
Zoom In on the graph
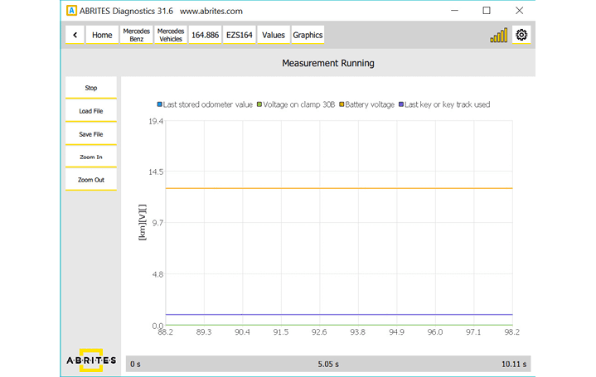91,157
